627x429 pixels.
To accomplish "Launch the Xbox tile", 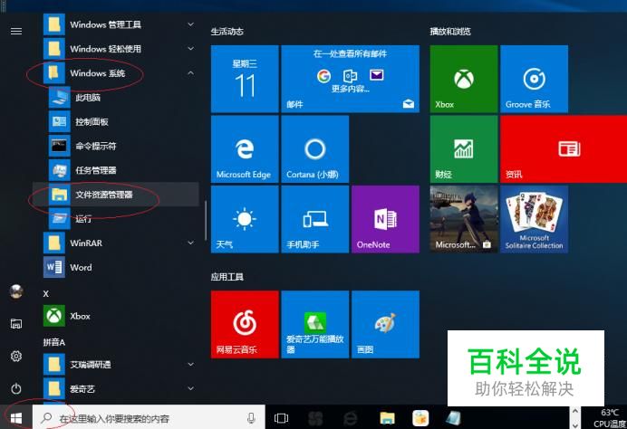I will 464,79.
